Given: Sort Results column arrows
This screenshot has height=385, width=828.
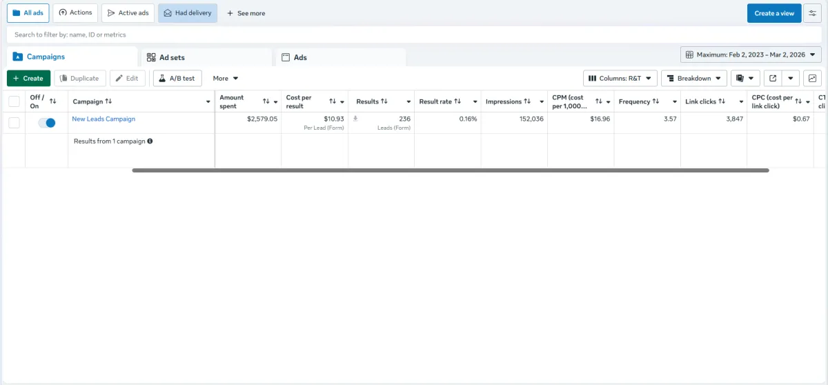Looking at the screenshot, I should (x=384, y=101).
